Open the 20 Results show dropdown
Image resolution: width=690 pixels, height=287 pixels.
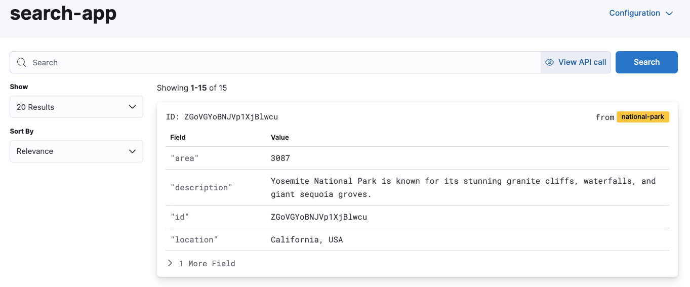(76, 107)
